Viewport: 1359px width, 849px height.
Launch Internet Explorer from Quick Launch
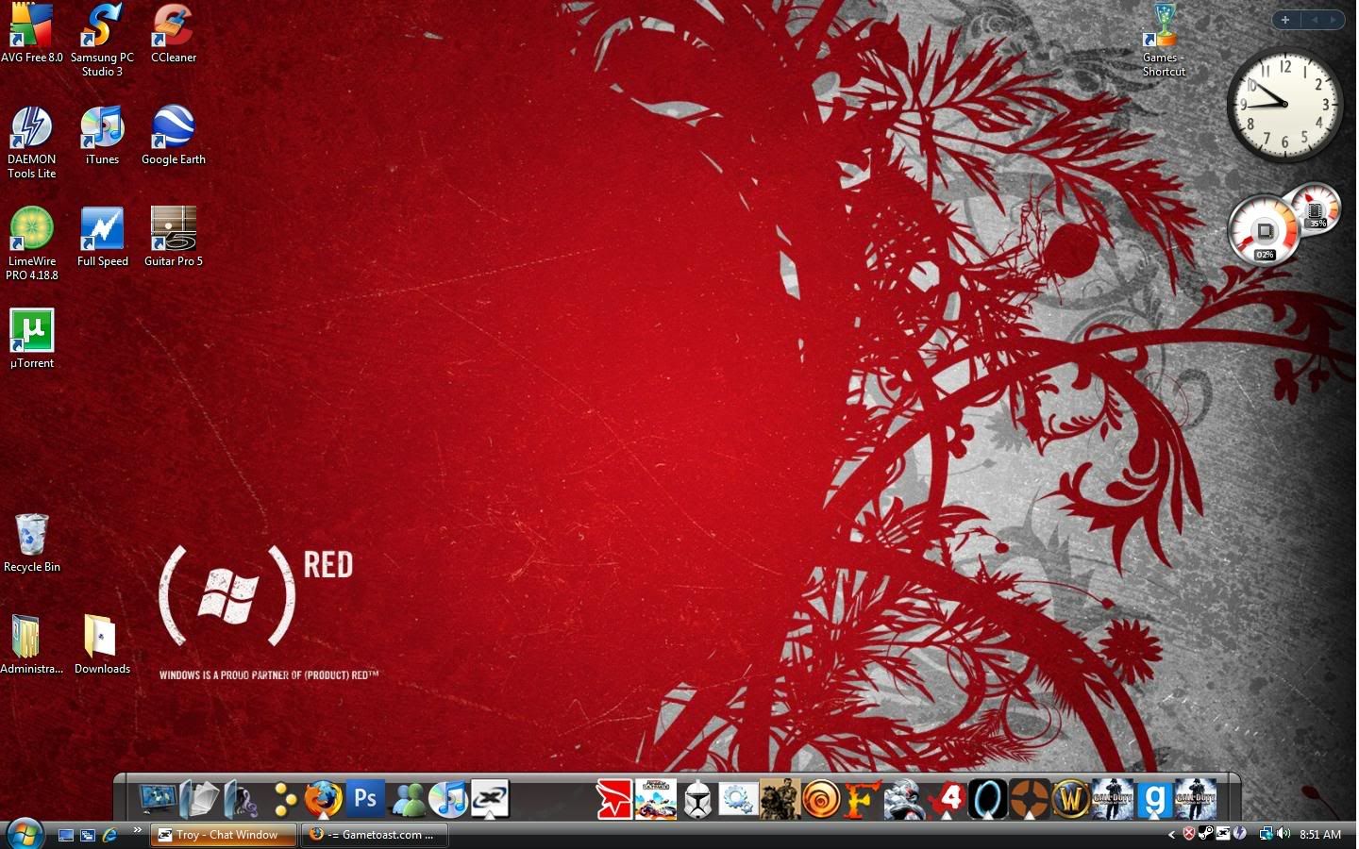(x=109, y=835)
